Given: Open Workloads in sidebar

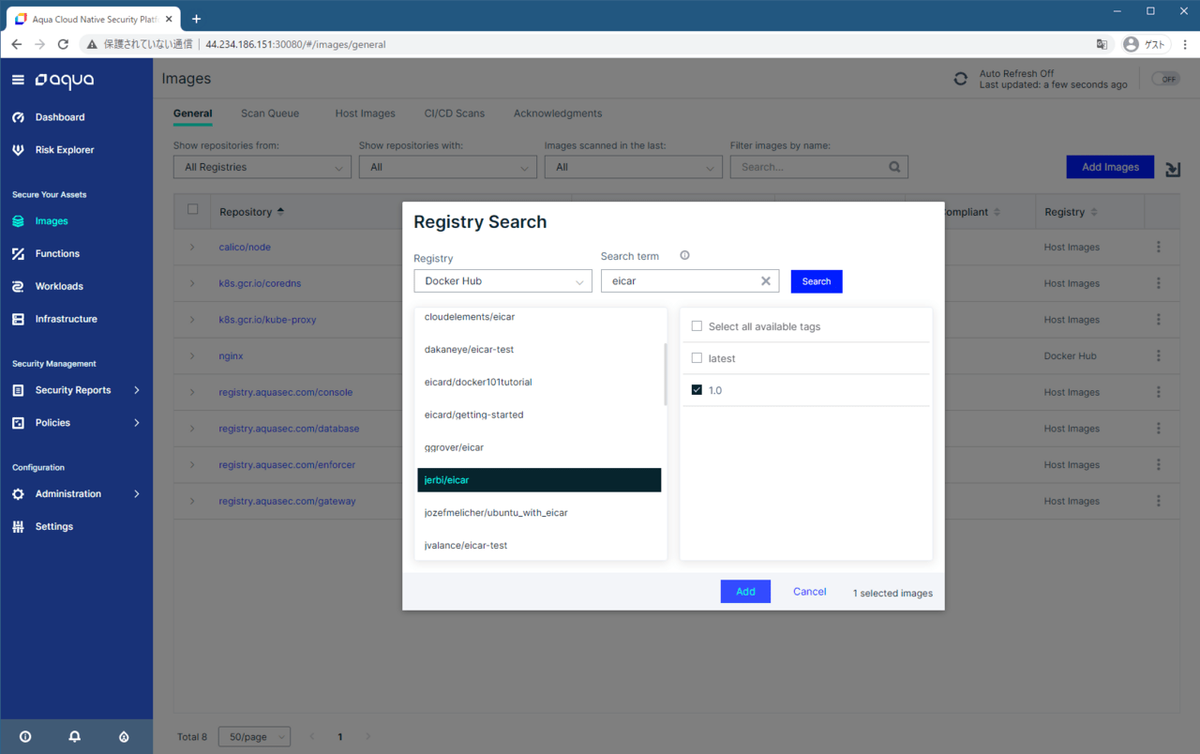Looking at the screenshot, I should click(x=59, y=286).
